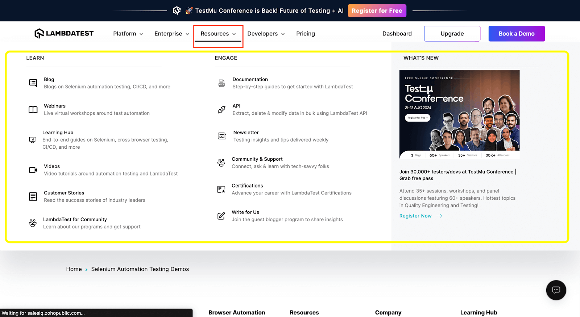Open the Webinars link
This screenshot has width=580, height=317.
pos(55,106)
